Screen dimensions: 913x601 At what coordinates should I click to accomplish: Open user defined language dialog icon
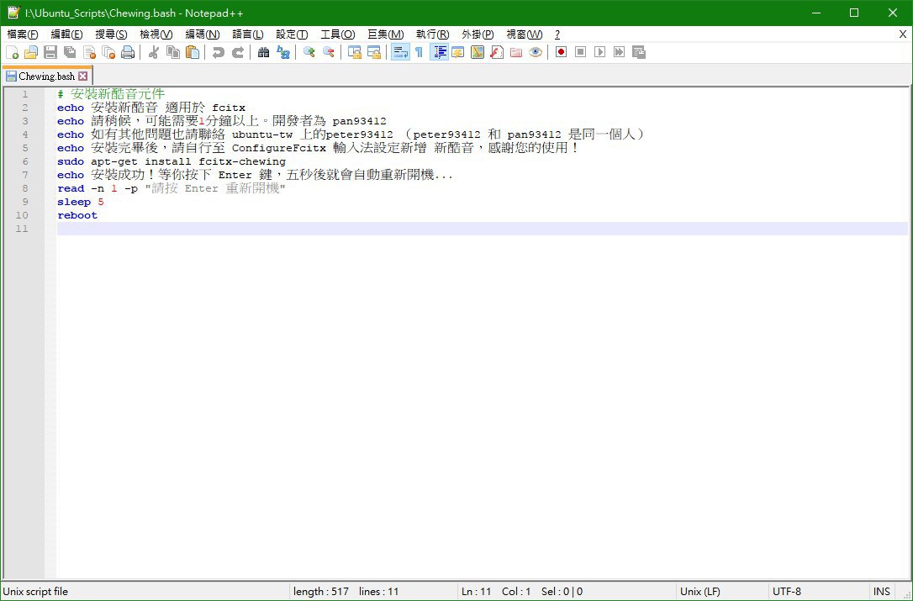[457, 52]
